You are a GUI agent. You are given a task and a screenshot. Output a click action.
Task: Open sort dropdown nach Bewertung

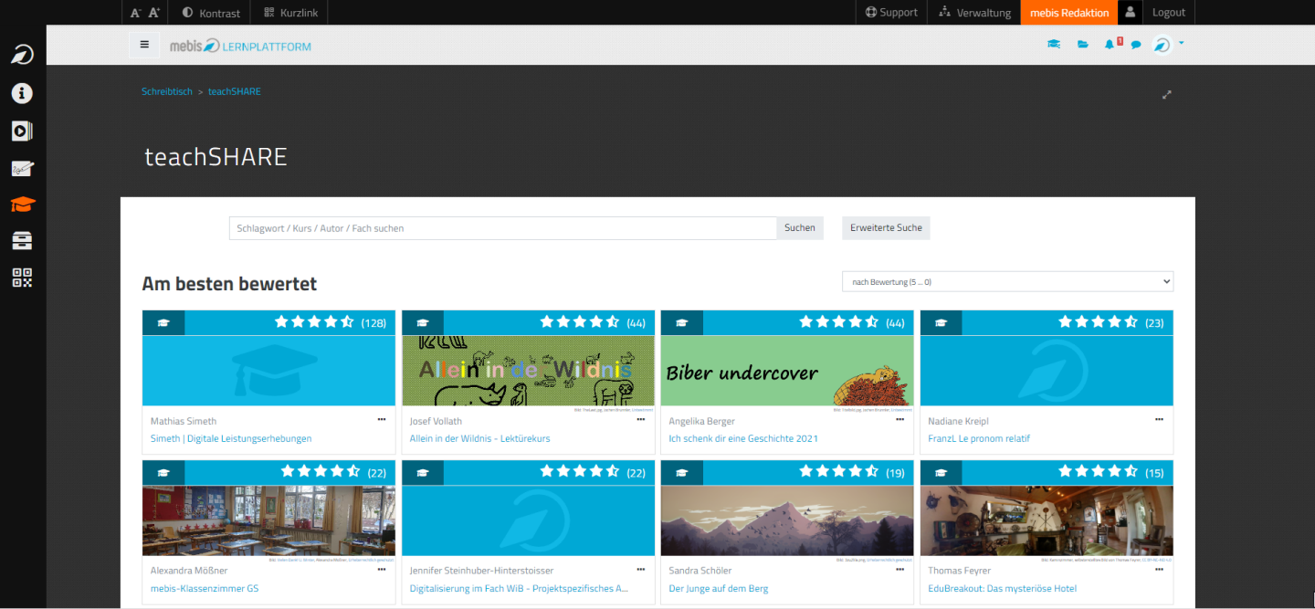[x=1007, y=282]
